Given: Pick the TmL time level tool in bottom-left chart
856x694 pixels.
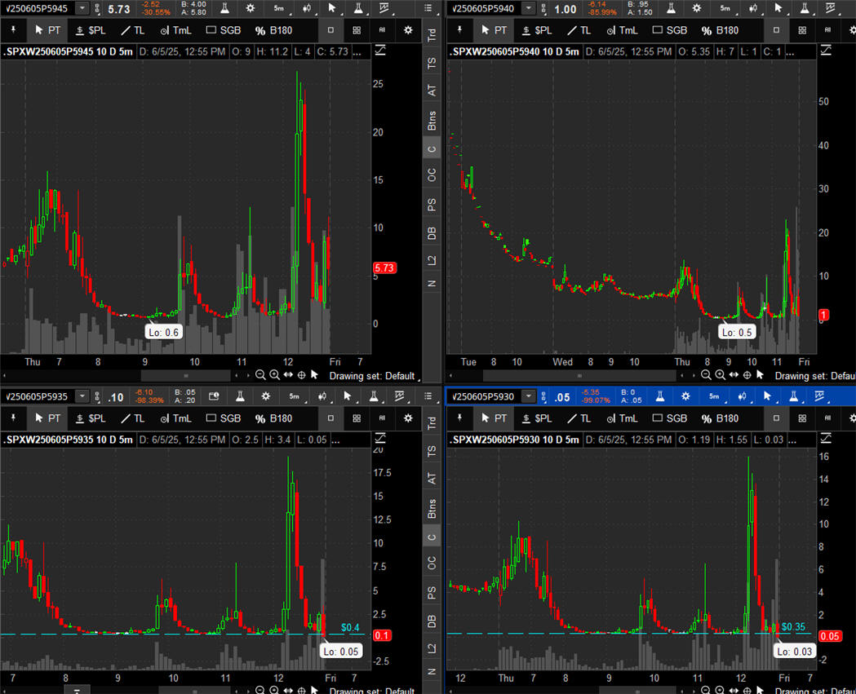Looking at the screenshot, I should [175, 418].
